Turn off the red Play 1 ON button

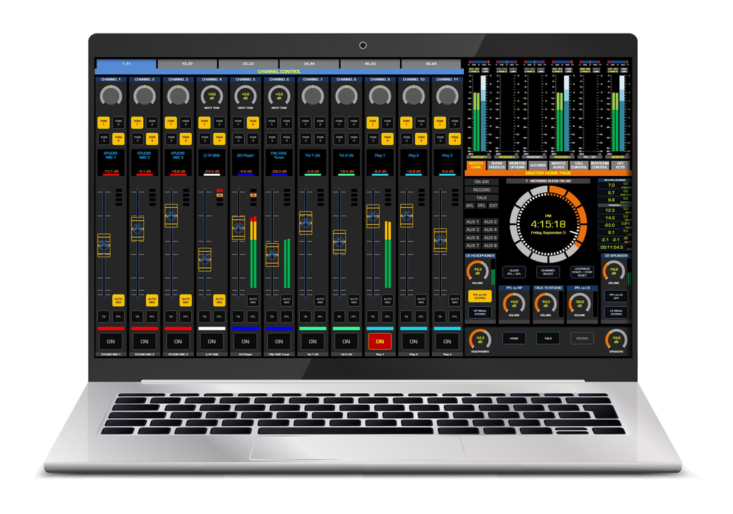(x=379, y=341)
